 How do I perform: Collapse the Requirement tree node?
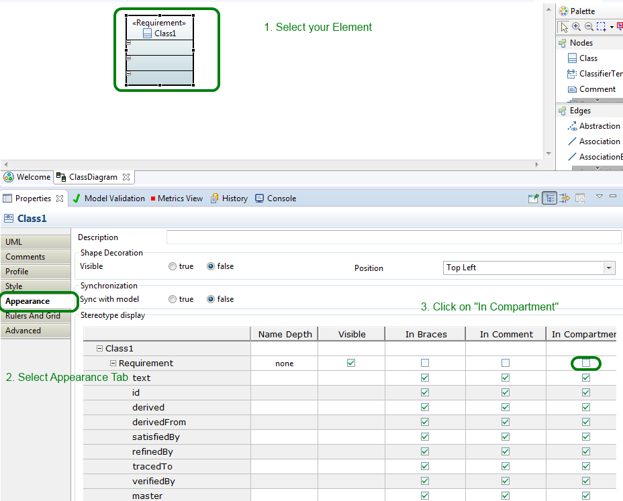pos(113,364)
